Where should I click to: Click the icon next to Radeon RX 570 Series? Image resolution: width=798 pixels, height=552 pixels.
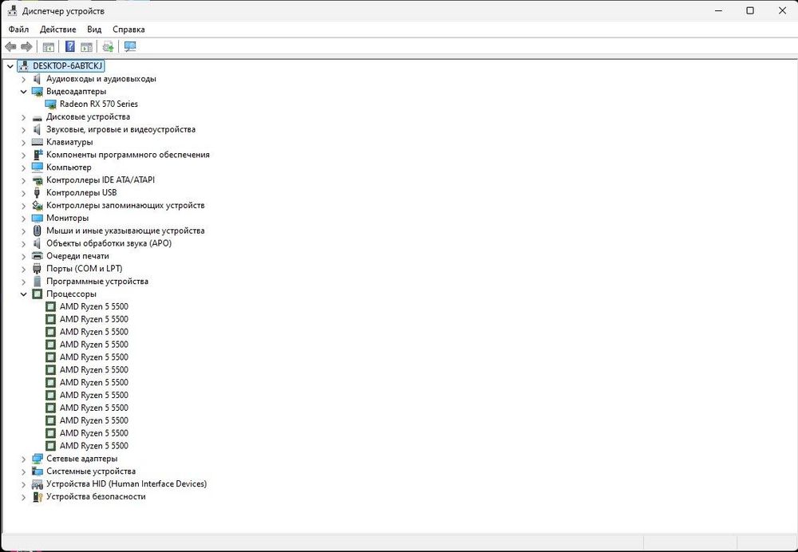click(x=50, y=104)
